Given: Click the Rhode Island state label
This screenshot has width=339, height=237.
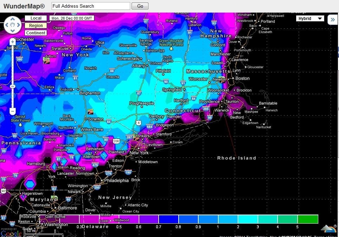Looking at the screenshot, I should pyautogui.click(x=237, y=158).
